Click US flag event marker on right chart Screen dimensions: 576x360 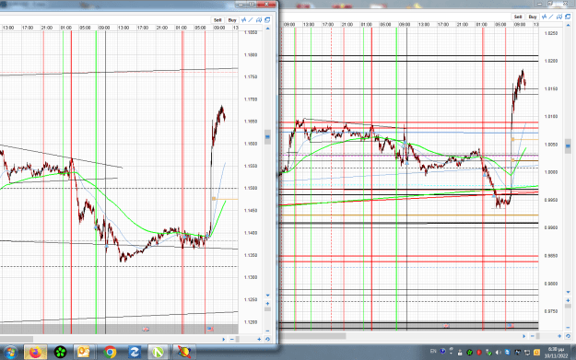[511, 326]
